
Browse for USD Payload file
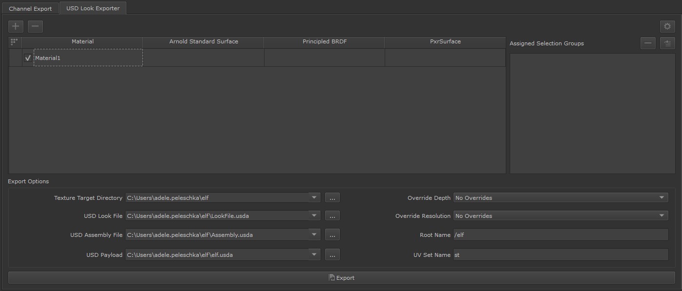tap(332, 255)
